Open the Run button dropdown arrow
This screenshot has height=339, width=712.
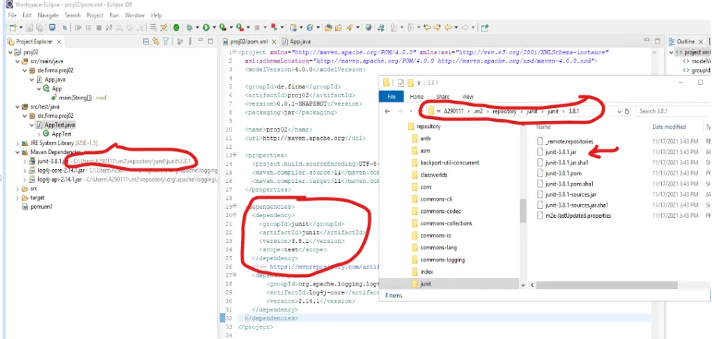tap(213, 28)
